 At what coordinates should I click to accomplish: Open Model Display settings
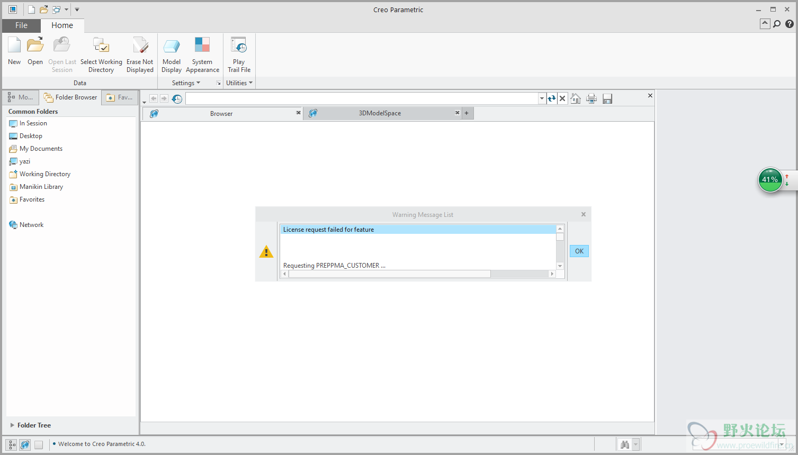[172, 55]
